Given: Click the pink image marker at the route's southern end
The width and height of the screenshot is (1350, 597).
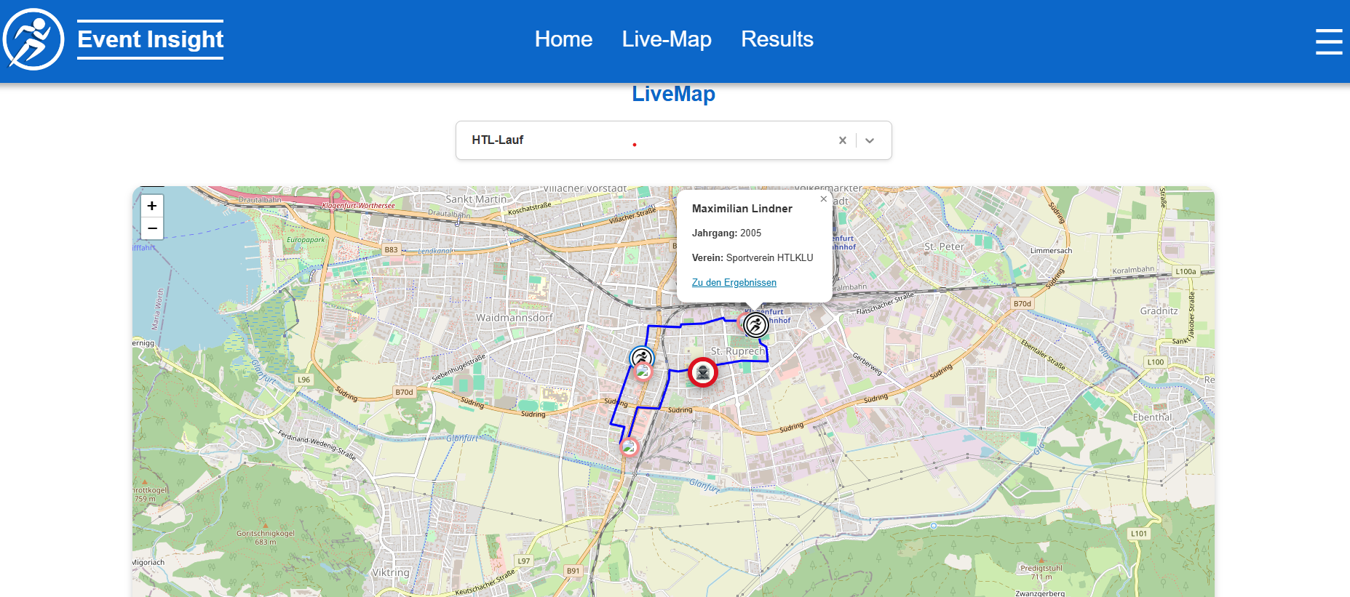Looking at the screenshot, I should tap(630, 447).
